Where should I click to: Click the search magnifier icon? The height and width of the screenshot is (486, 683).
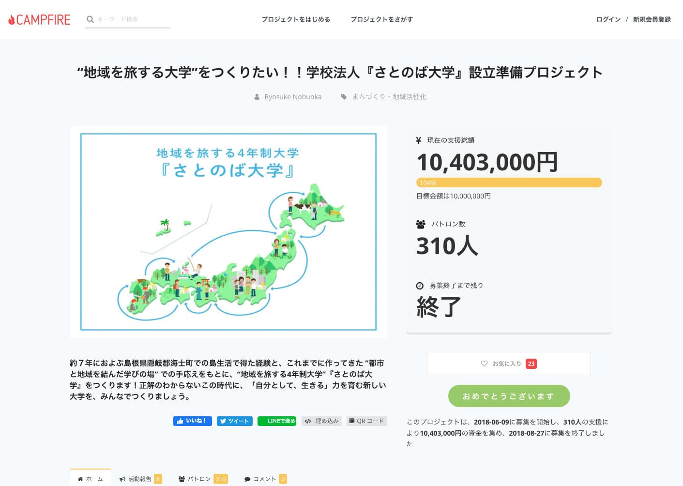point(90,19)
